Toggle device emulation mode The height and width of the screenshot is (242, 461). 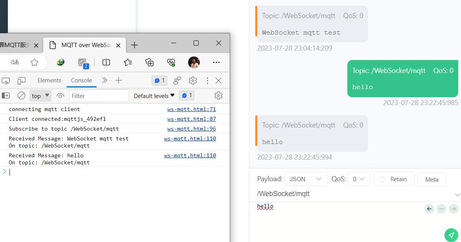pos(21,81)
